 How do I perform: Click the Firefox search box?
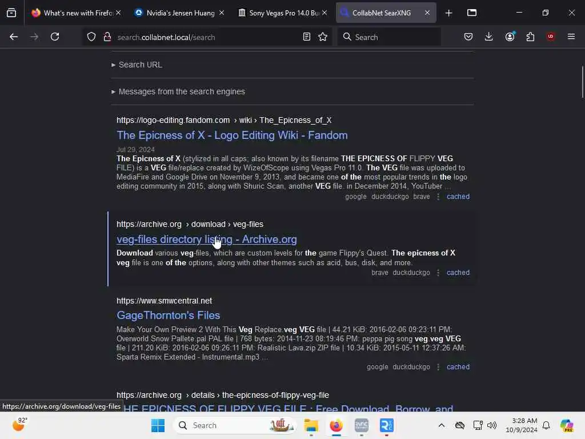coord(389,37)
